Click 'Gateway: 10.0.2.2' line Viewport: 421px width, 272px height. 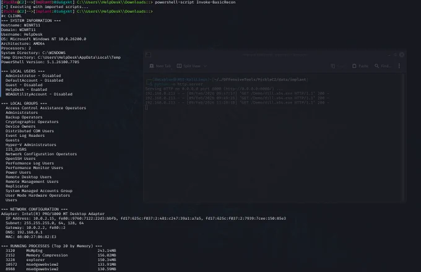click(35, 227)
